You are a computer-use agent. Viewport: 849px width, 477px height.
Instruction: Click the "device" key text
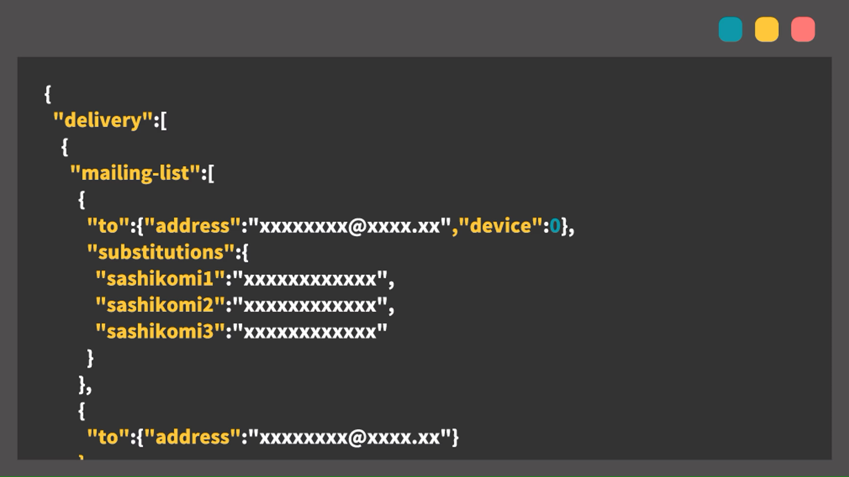pos(500,226)
